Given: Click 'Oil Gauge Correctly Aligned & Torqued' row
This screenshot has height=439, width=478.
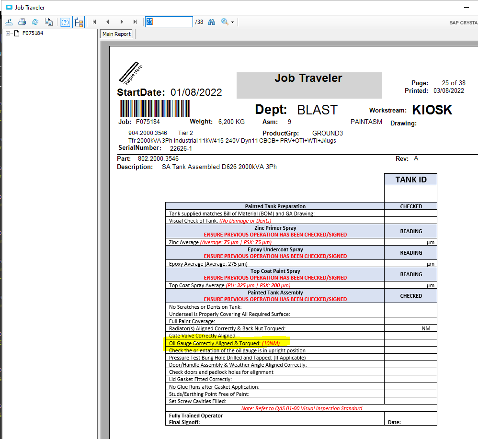Looking at the screenshot, I should [274, 343].
